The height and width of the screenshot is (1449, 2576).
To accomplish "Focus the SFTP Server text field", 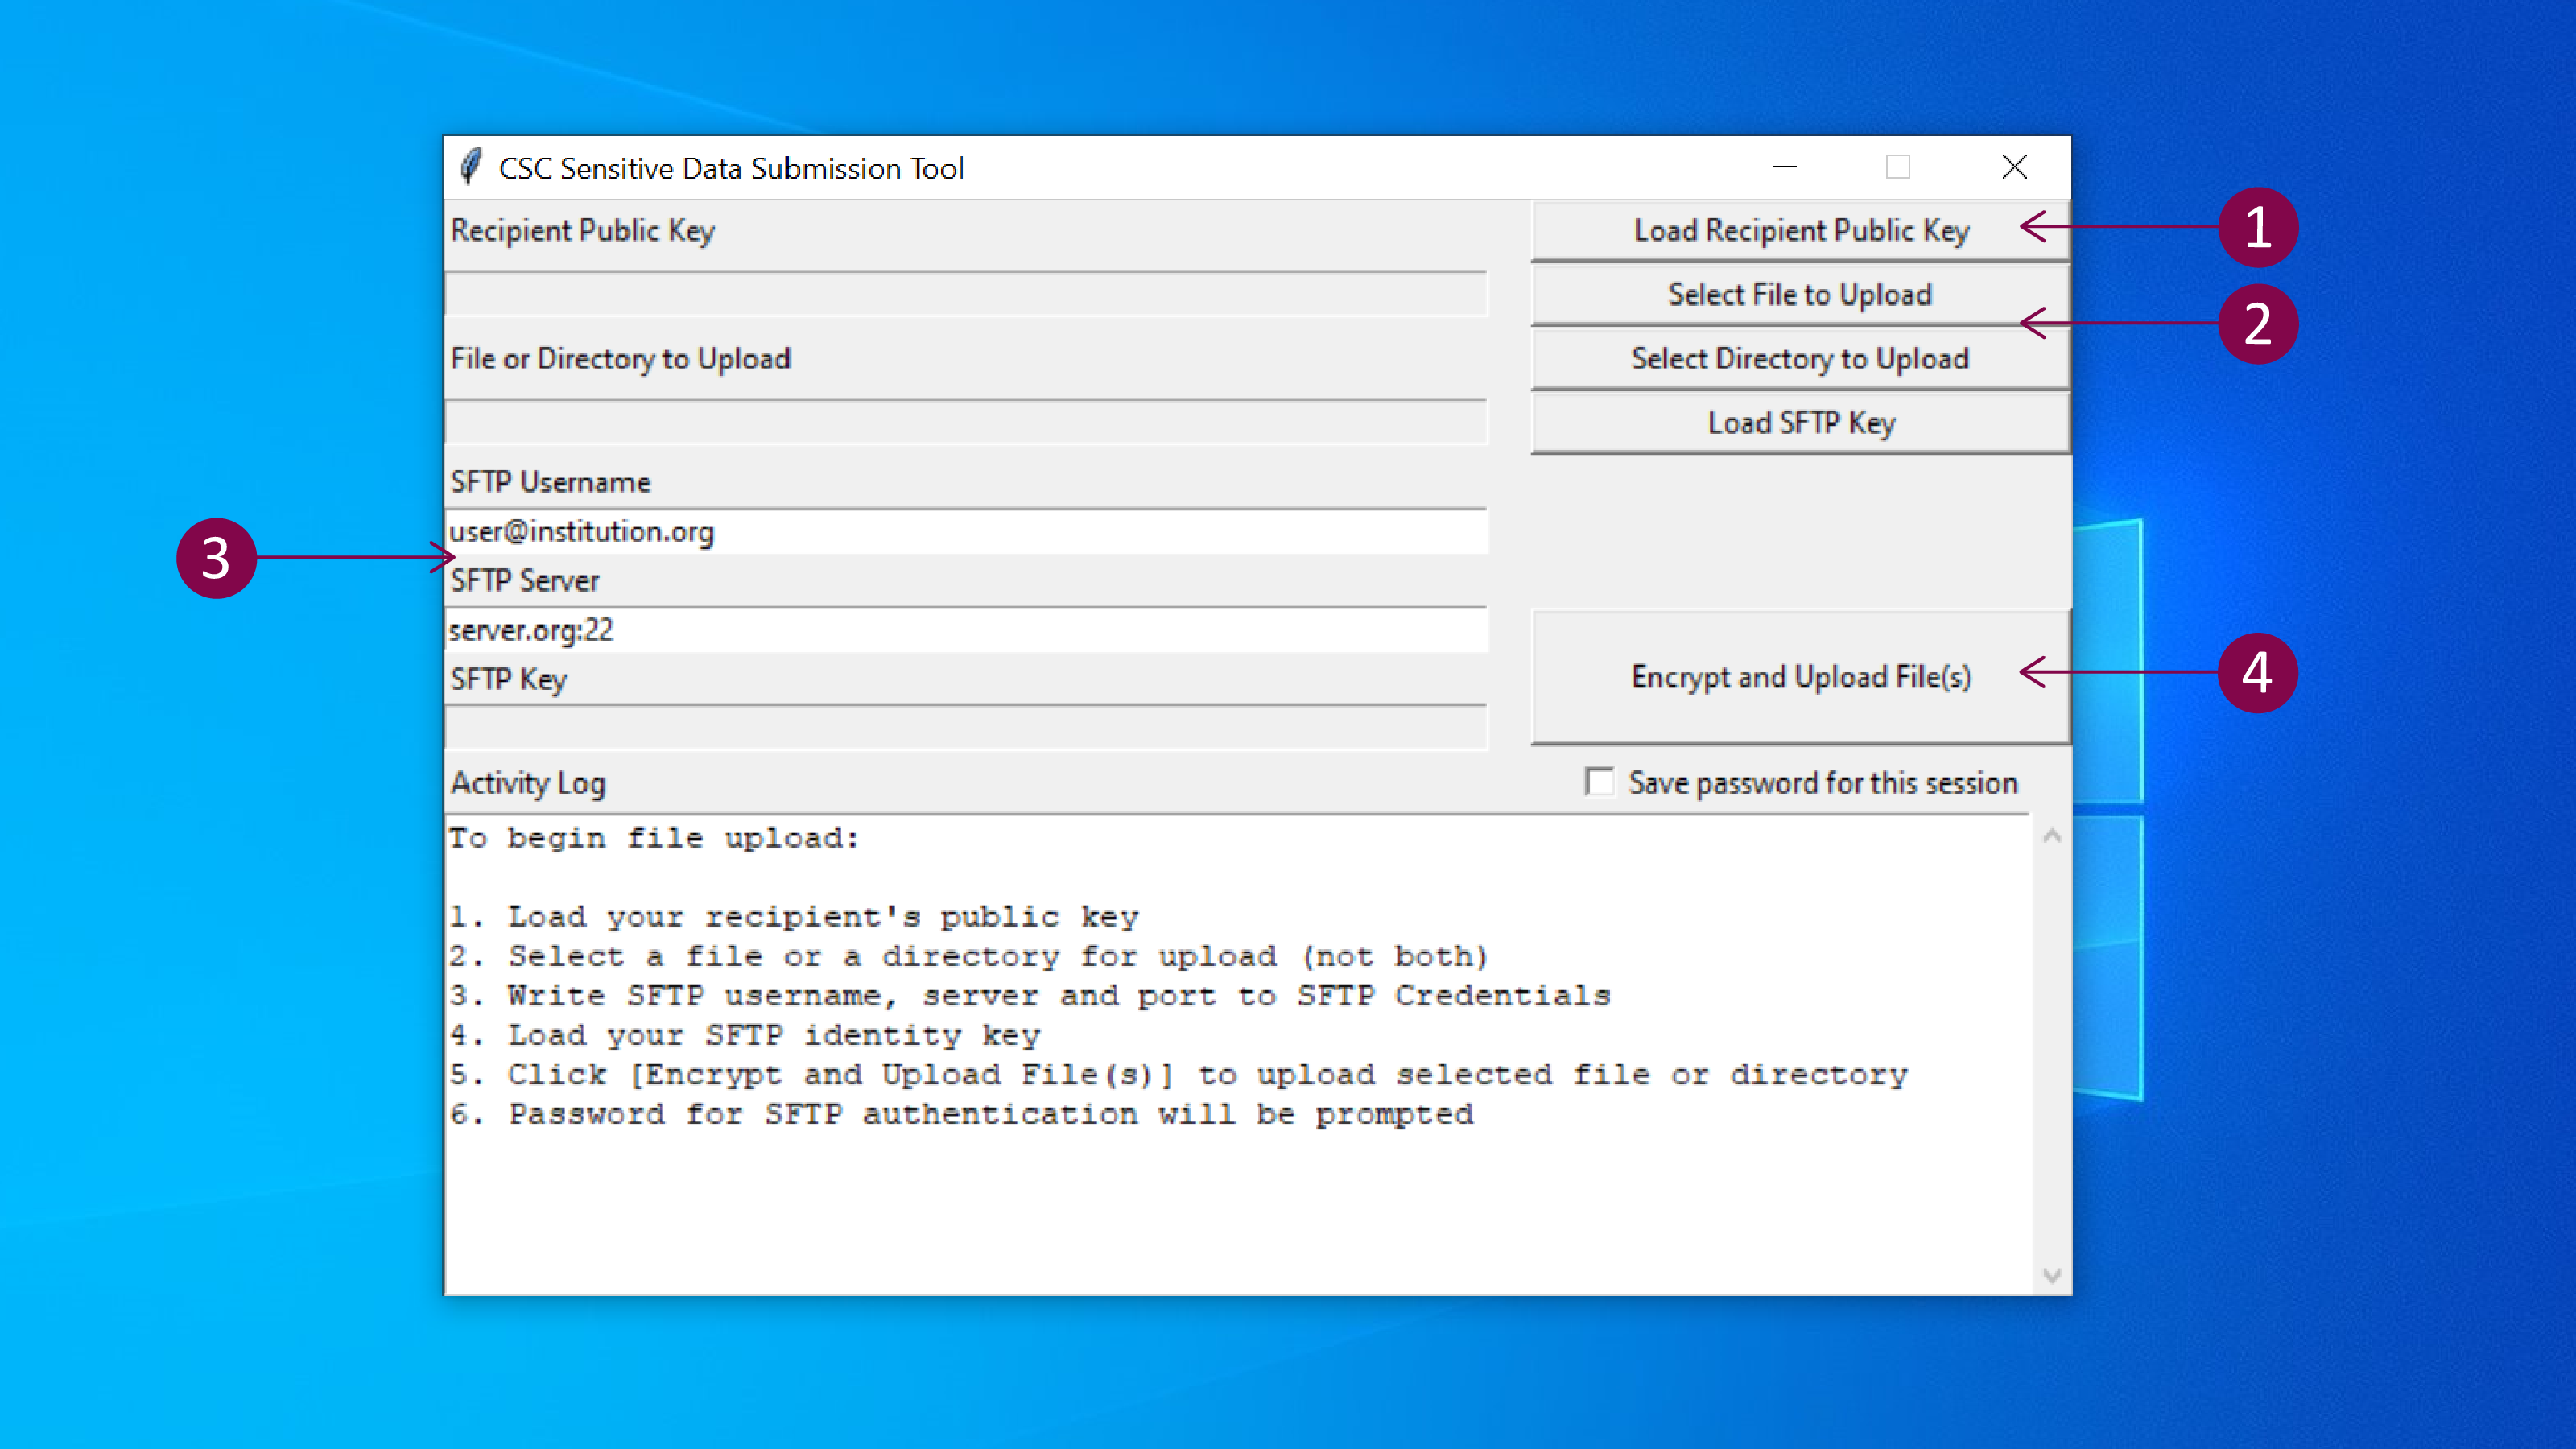I will click(x=966, y=630).
